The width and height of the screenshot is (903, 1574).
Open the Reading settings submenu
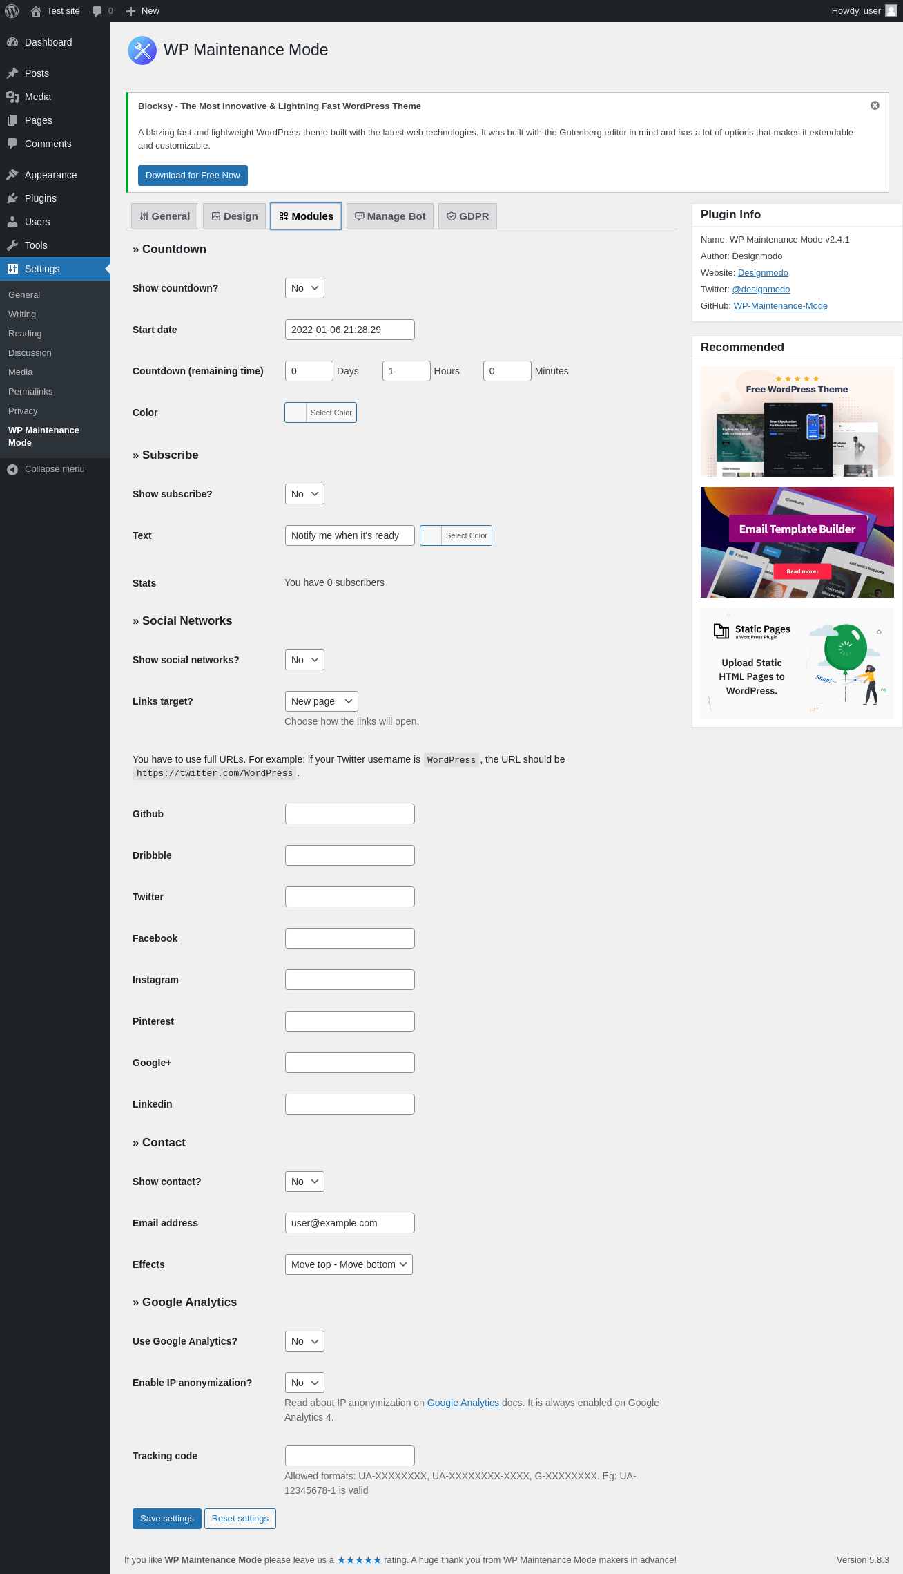(25, 334)
